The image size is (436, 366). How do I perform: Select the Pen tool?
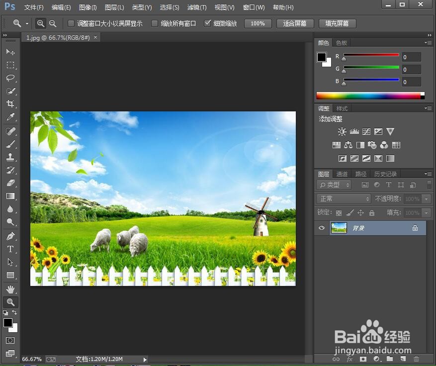tap(10, 236)
